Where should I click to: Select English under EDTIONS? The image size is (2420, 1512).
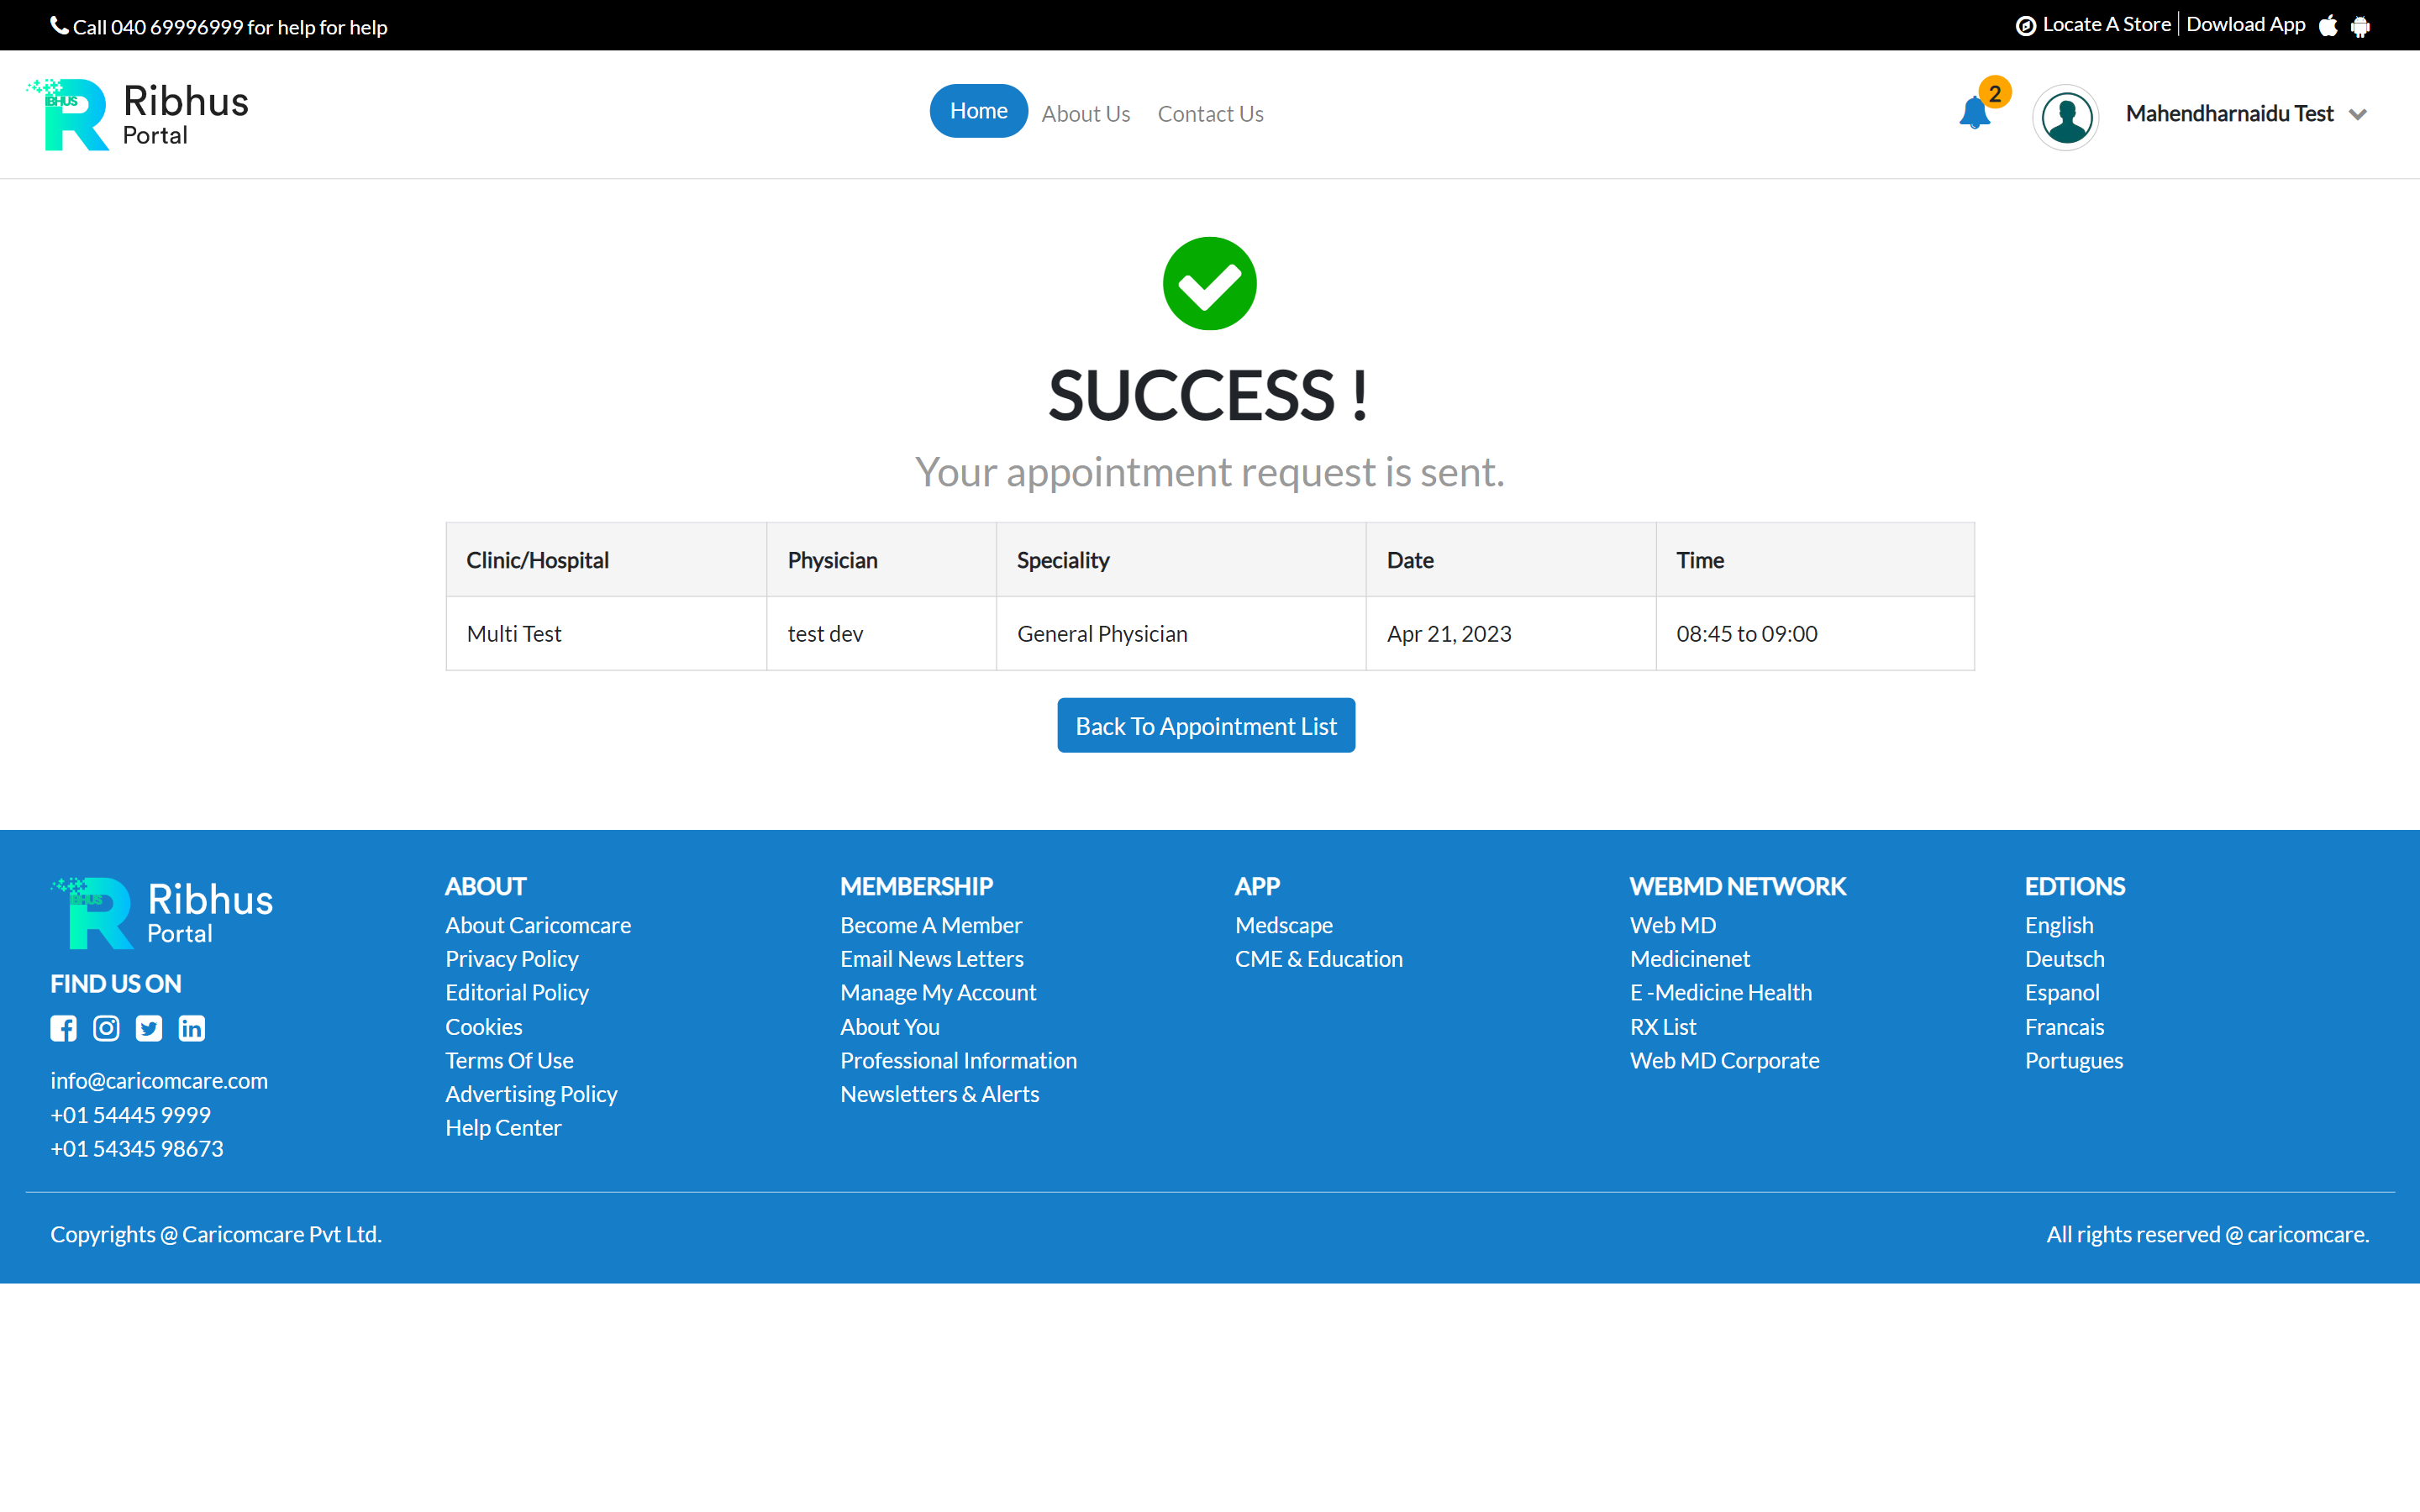tap(2059, 925)
